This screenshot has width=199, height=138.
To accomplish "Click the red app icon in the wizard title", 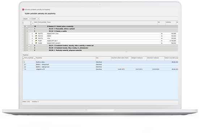I will click(23, 9).
